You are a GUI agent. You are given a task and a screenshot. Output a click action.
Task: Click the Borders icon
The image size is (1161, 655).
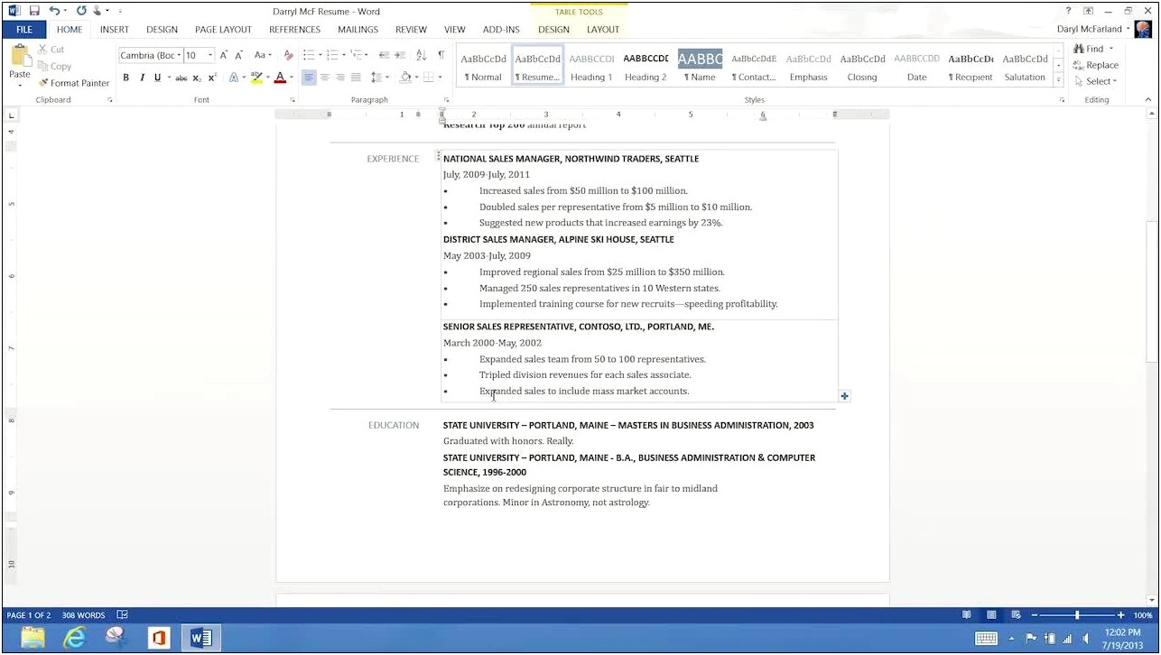point(429,78)
